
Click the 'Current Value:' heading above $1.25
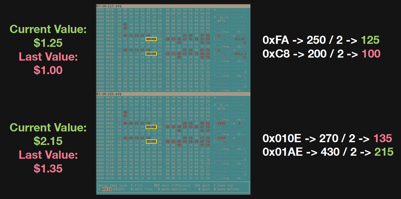click(48, 29)
